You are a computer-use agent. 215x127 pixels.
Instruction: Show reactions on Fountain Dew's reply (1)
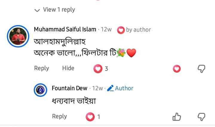tap(93, 117)
